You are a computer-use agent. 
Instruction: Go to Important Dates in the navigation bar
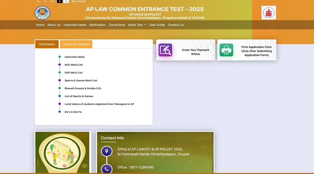pos(75,25)
